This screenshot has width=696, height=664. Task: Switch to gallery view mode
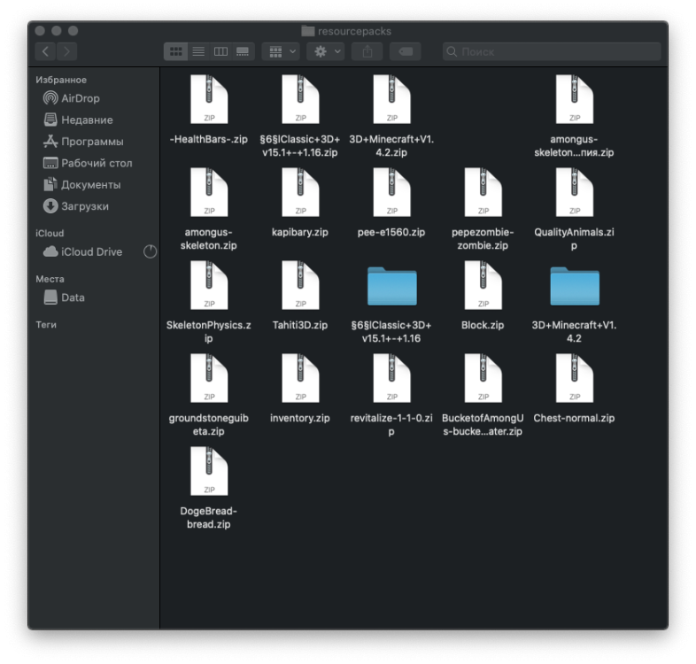[x=243, y=51]
